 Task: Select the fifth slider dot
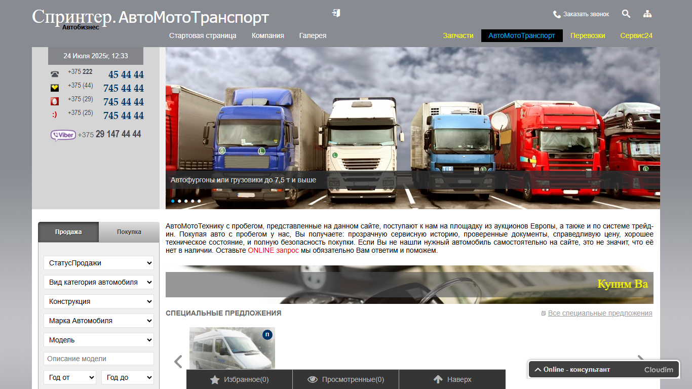(x=199, y=201)
